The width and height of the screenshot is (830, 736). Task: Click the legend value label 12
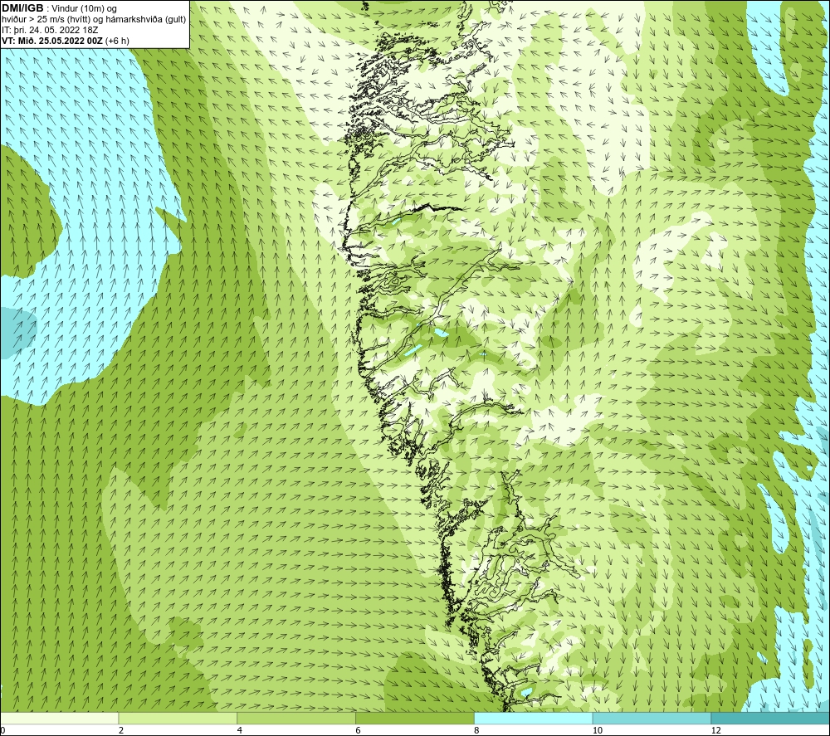pyautogui.click(x=715, y=730)
